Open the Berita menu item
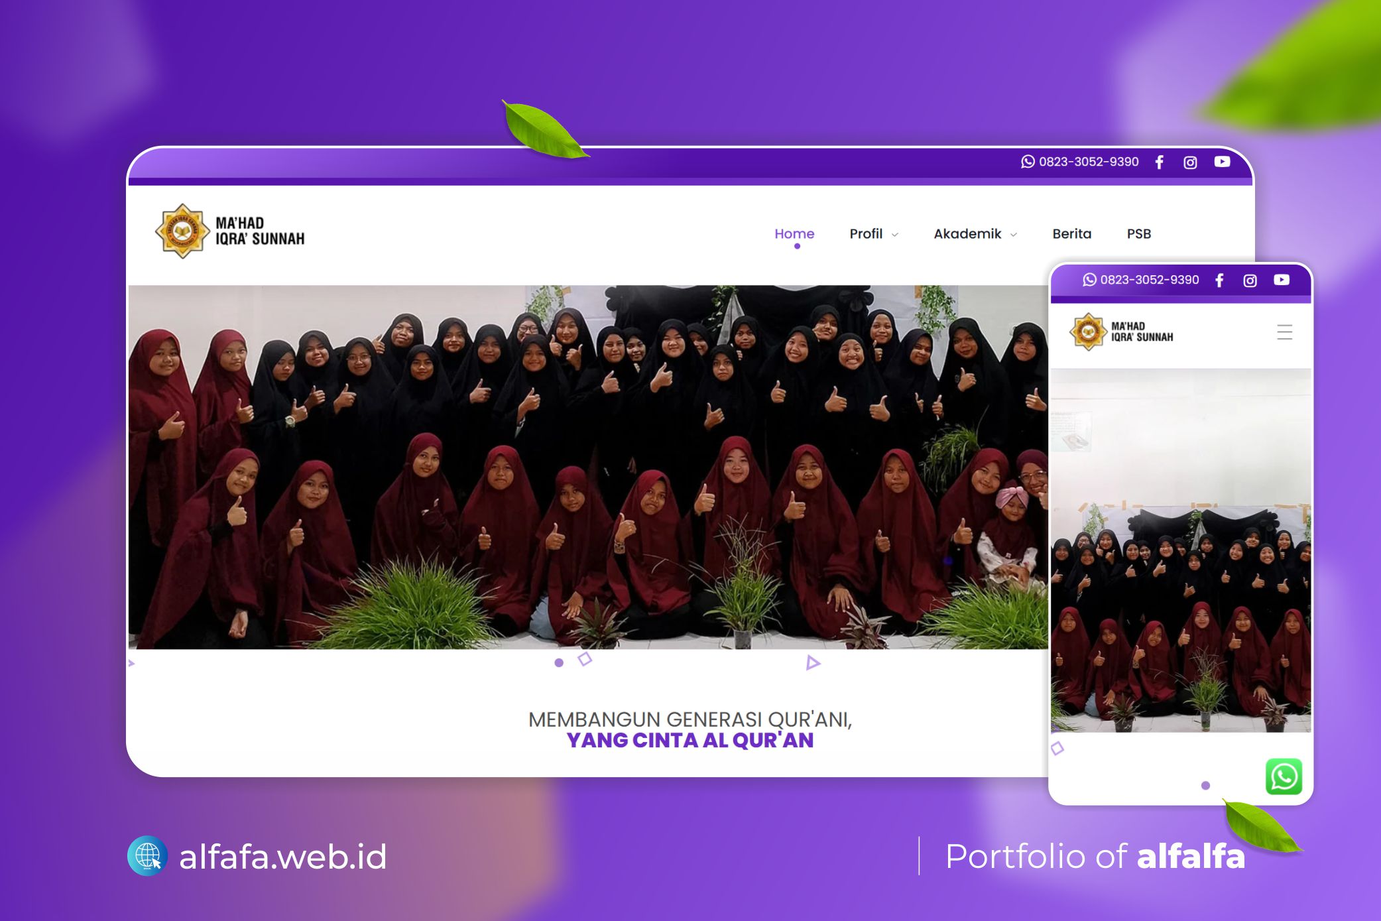Screen dimensions: 1381x921 point(1071,233)
